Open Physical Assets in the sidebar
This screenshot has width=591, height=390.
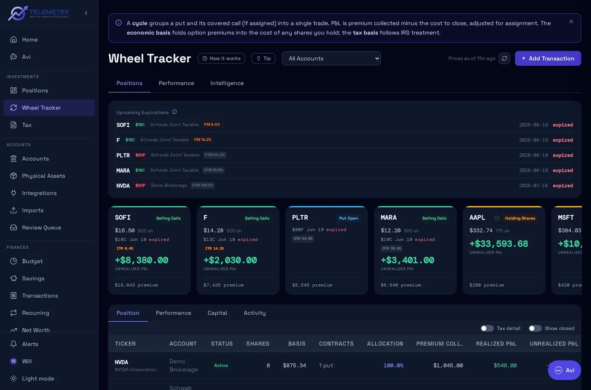coord(49,176)
